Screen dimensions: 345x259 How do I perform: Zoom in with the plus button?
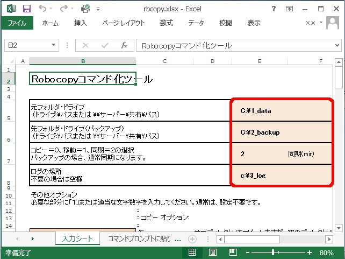(310, 253)
